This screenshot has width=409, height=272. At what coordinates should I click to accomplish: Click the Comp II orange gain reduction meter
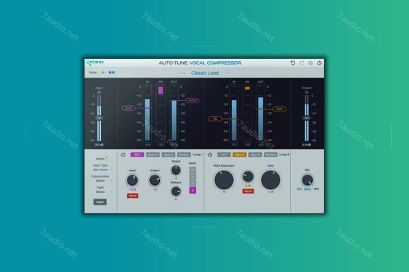(247, 88)
